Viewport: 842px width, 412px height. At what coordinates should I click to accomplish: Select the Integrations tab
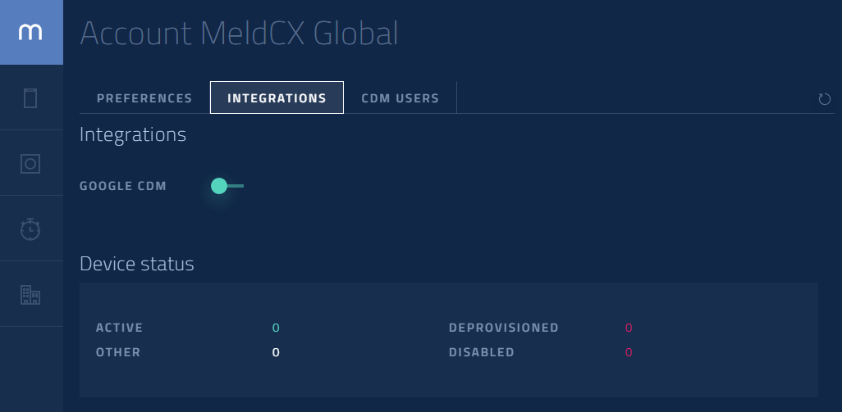[277, 98]
